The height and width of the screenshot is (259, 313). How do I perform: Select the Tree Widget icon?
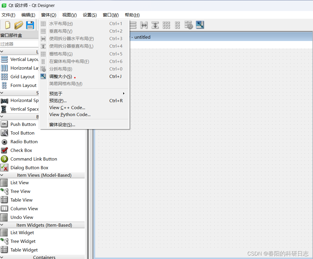(x=4, y=241)
